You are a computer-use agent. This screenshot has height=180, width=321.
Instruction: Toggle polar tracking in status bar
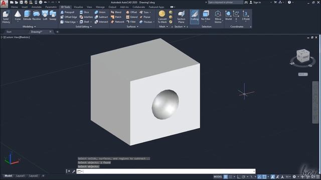coord(243,176)
